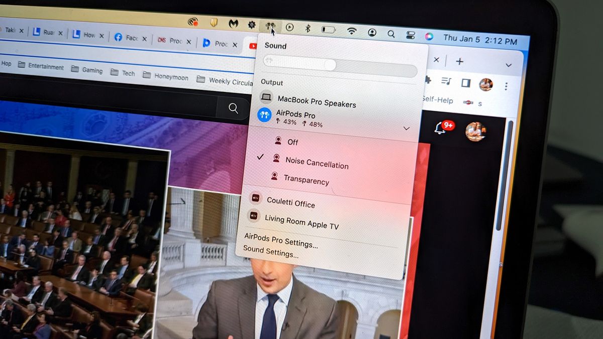603x339 pixels.
Task: Open Chrome three-dot menu
Action: pyautogui.click(x=506, y=86)
